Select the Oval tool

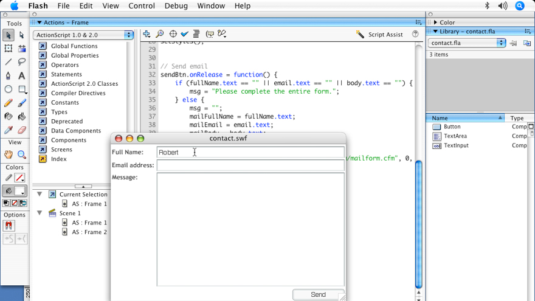[x=9, y=89]
